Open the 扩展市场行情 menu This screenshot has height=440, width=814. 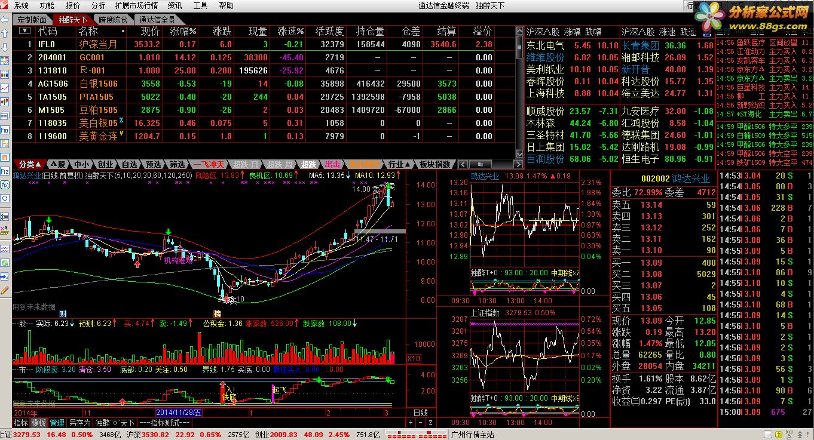pos(136,5)
